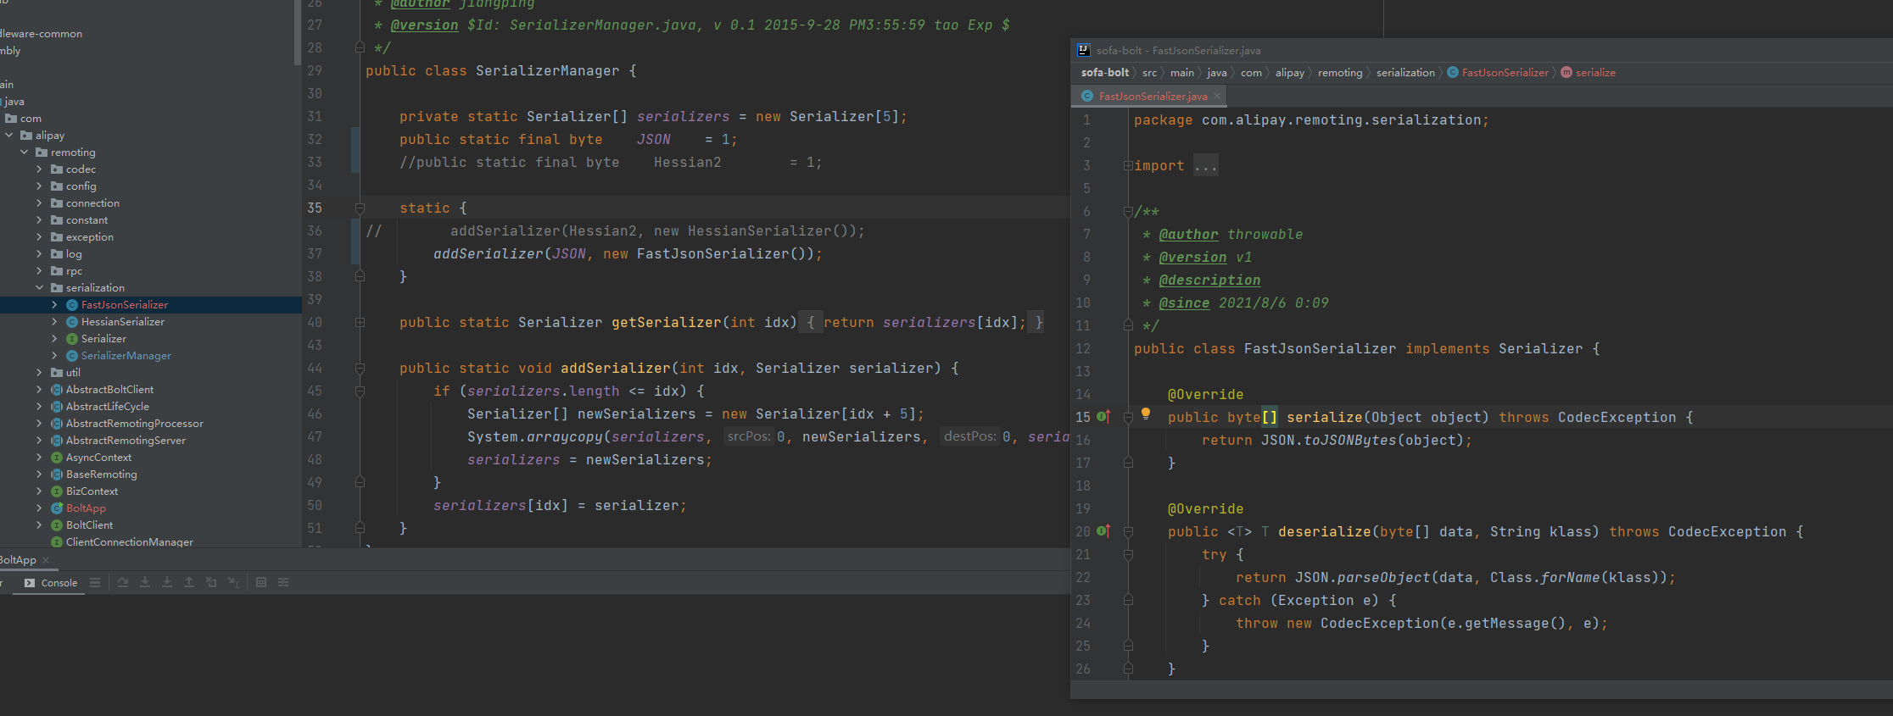
Task: Click the toJSONBytes method call on line 16
Action: click(x=1350, y=441)
